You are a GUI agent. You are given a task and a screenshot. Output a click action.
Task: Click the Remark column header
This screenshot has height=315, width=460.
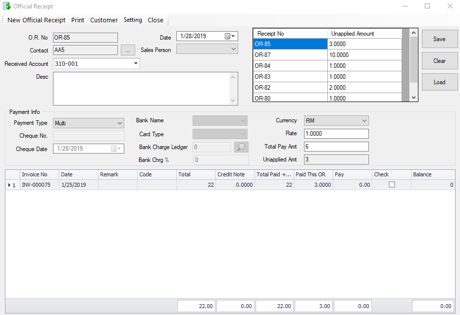tap(118, 174)
